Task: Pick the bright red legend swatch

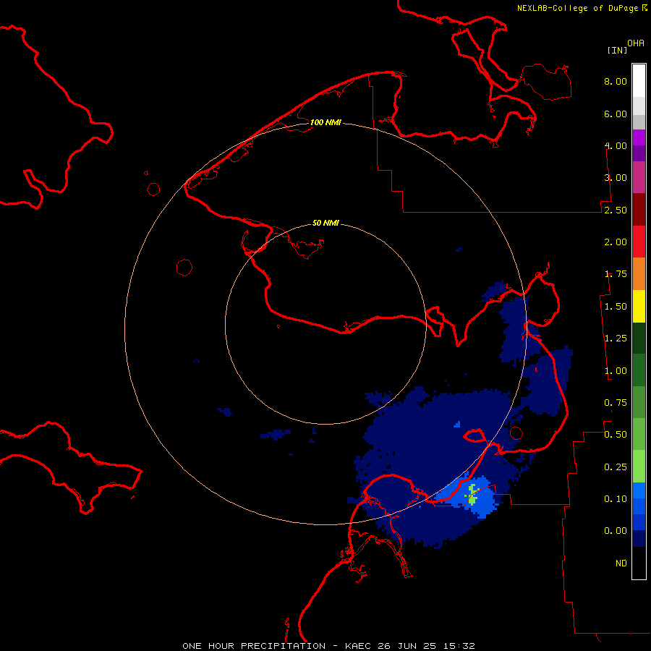Action: tap(639, 242)
